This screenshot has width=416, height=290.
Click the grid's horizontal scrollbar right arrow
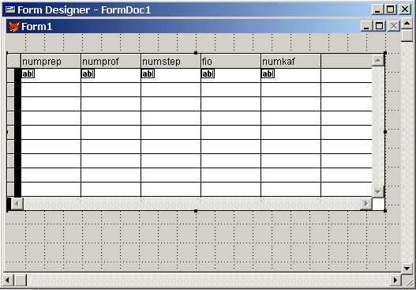(x=366, y=204)
